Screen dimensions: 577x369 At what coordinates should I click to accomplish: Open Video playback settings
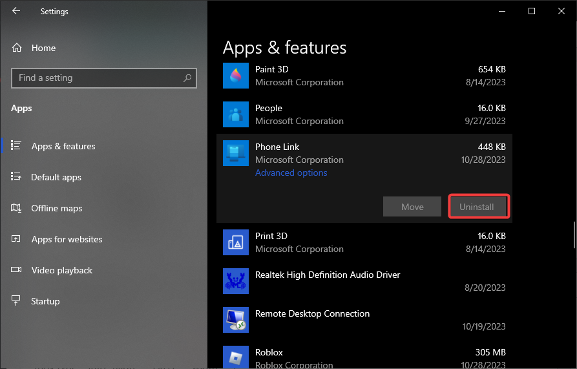[61, 270]
